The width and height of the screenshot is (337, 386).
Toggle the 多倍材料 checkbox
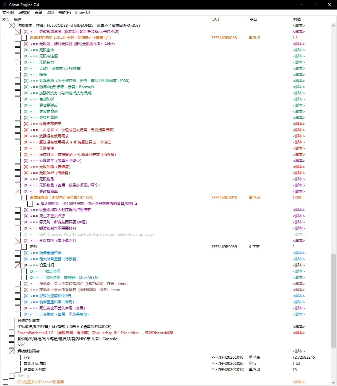click(18, 241)
